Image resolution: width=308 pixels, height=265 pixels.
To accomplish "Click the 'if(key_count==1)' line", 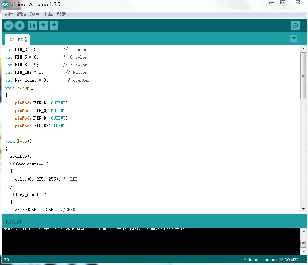I will pyautogui.click(x=29, y=164).
